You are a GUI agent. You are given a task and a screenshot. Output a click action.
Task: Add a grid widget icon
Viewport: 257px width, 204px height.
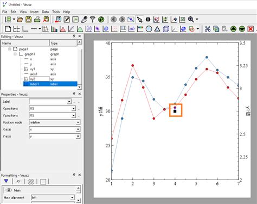[x=16, y=29]
